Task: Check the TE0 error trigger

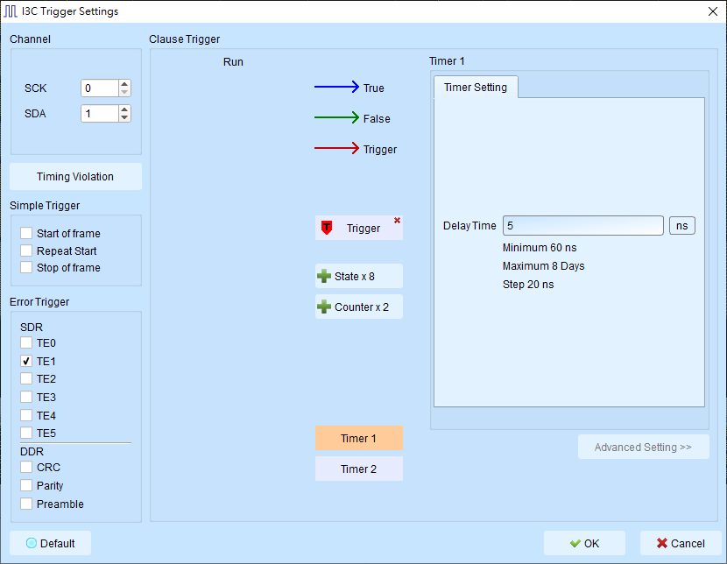Action: pyautogui.click(x=26, y=343)
